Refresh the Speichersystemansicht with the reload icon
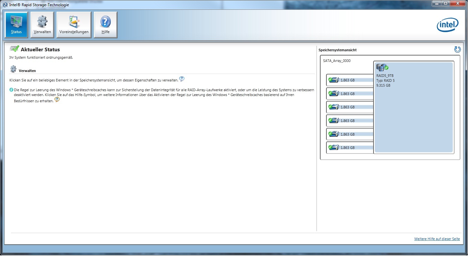The height and width of the screenshot is (256, 468). click(457, 49)
